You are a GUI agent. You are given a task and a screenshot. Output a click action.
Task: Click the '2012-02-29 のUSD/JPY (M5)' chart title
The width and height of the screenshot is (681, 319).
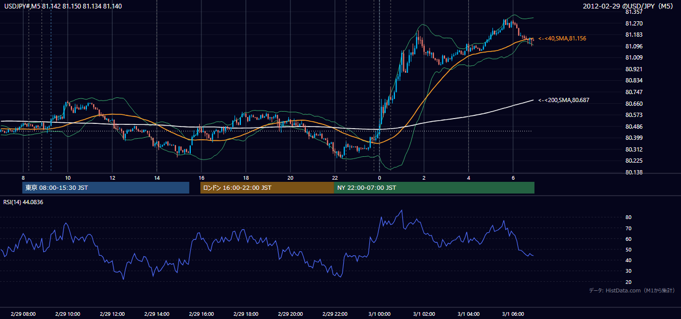[629, 6]
